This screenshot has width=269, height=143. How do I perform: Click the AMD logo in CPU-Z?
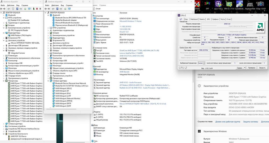click(260, 27)
